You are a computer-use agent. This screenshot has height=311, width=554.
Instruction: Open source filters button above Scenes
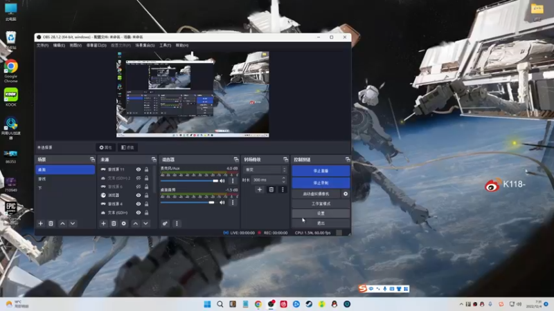[x=127, y=147]
